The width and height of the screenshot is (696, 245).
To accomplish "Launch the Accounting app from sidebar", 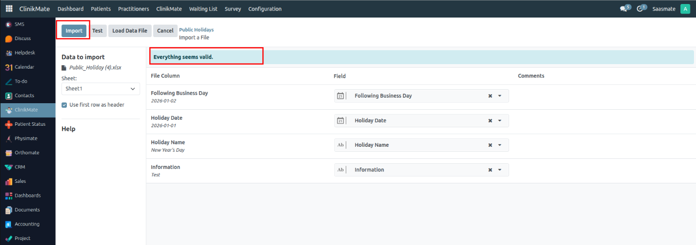I will [x=27, y=224].
